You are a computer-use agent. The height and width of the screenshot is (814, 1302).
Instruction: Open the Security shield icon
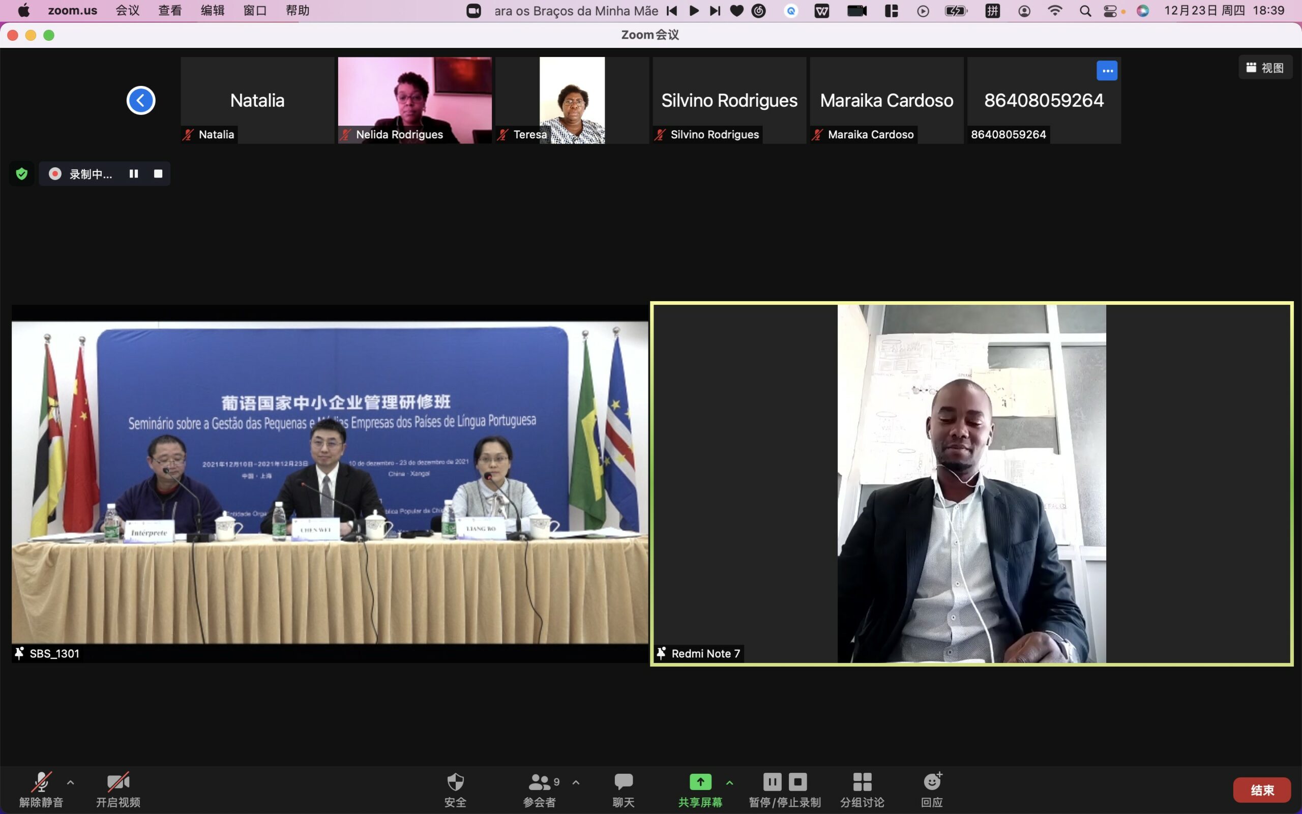click(x=455, y=782)
